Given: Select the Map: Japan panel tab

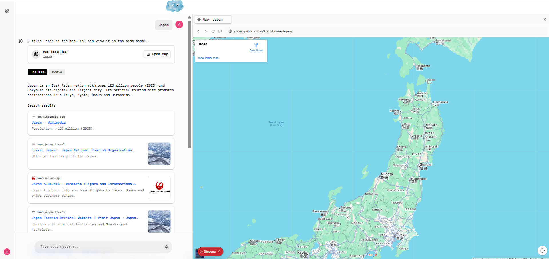Looking at the screenshot, I should click(x=213, y=19).
